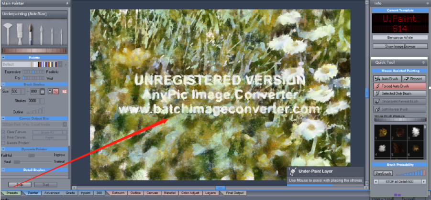Image resolution: width=431 pixels, height=200 pixels.
Task: Select brush thumbnail number 5
Action: [398, 149]
